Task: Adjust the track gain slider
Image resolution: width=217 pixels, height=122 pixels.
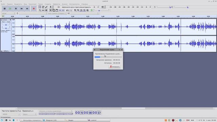Action: coord(6,25)
